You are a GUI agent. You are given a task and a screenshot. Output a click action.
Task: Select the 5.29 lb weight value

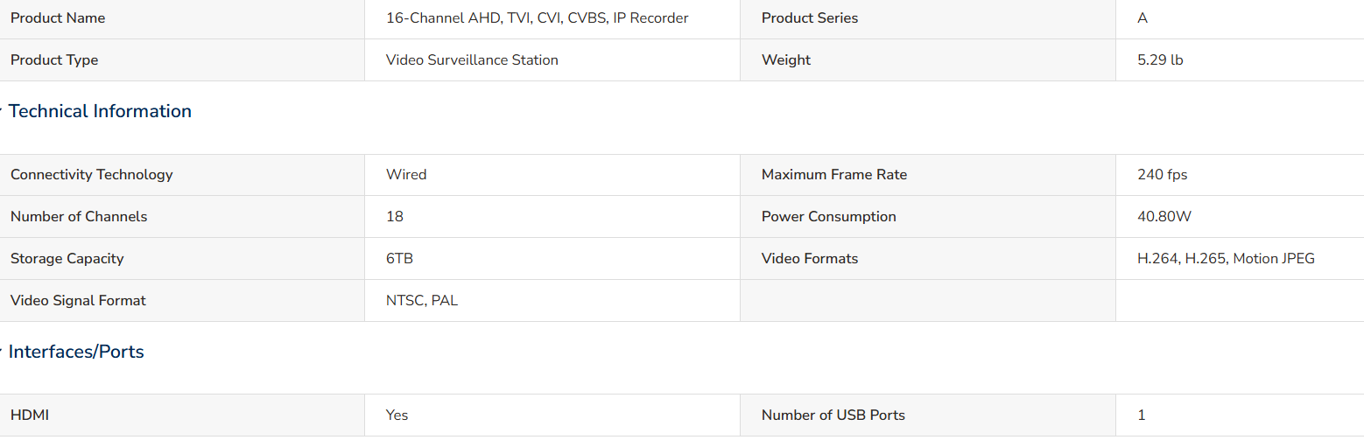point(1160,59)
